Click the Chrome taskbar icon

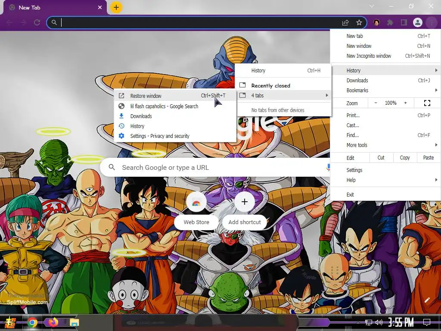[32, 322]
